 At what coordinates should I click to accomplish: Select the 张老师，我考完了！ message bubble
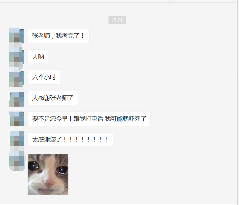[59, 36]
